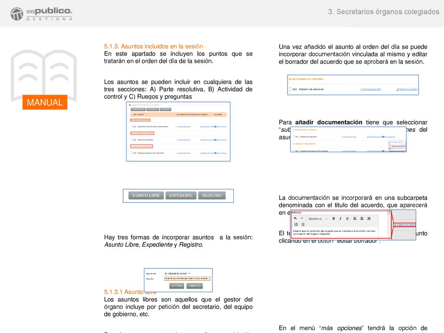
Task: Open Más opciones for Aprobación del acta row
Action: point(220,127)
